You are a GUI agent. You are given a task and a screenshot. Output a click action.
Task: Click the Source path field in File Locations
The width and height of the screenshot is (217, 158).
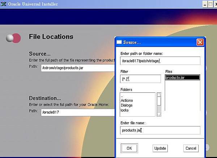click(x=78, y=68)
